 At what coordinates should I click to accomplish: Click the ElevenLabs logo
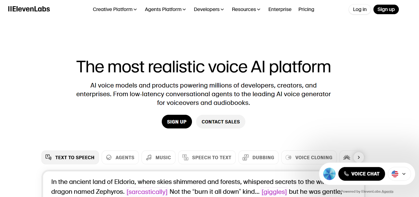pos(29,9)
